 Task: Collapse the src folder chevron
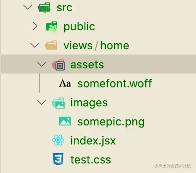point(28,7)
